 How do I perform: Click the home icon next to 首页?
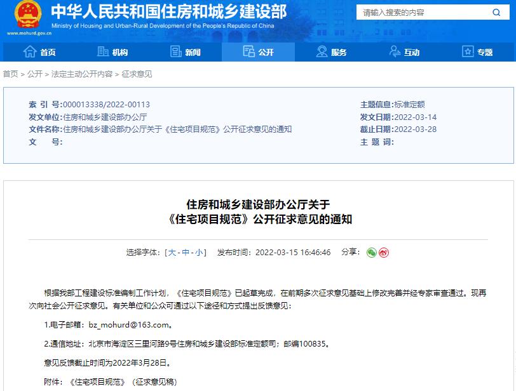pyautogui.click(x=30, y=51)
